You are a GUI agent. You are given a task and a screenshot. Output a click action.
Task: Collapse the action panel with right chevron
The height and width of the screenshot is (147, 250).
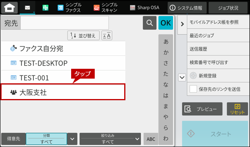[x=182, y=24]
